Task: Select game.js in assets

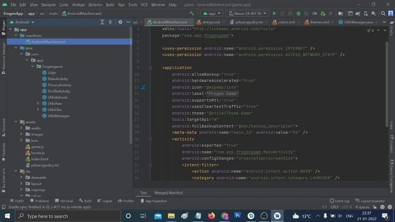Action: pyautogui.click(x=38, y=147)
